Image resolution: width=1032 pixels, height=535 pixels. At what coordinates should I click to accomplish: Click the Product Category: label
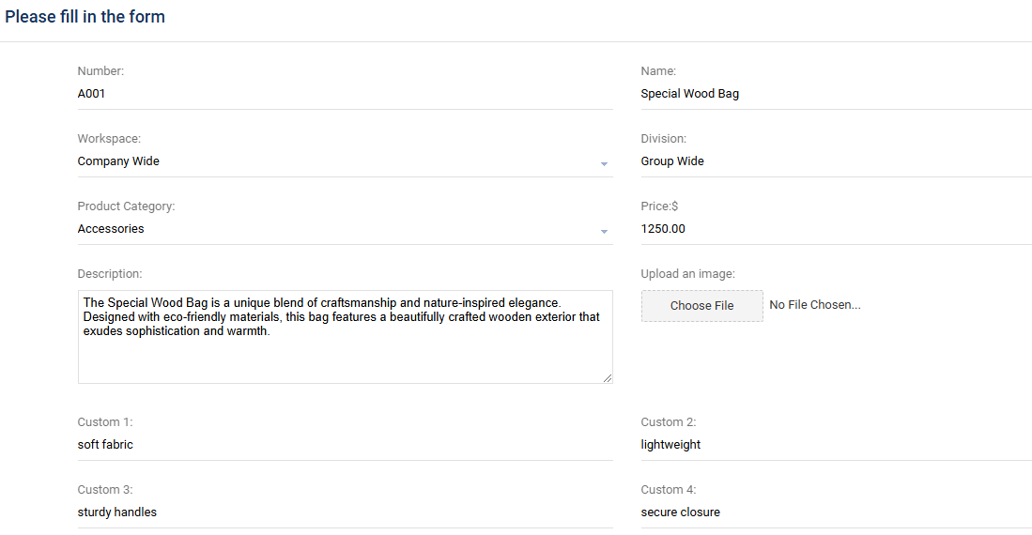click(x=127, y=206)
